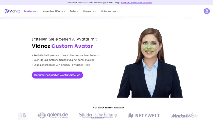The image size is (213, 122).
Task: Expand the Unternehmen chevron arrow
Action: (x=117, y=11)
